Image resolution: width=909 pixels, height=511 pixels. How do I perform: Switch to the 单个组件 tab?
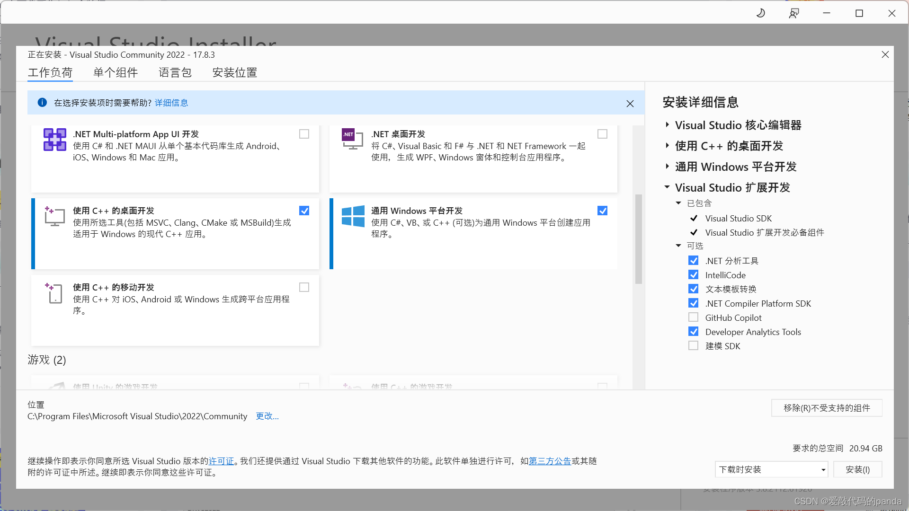[115, 72]
